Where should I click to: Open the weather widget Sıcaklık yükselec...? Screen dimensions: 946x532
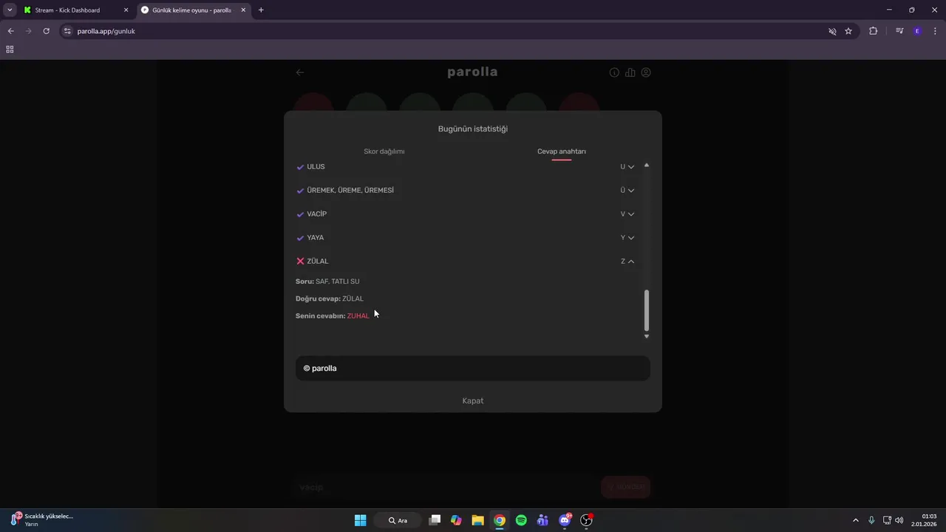42,520
